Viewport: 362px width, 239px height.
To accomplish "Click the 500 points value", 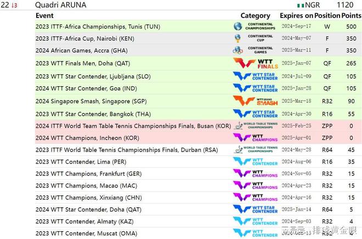I will 351,26.
